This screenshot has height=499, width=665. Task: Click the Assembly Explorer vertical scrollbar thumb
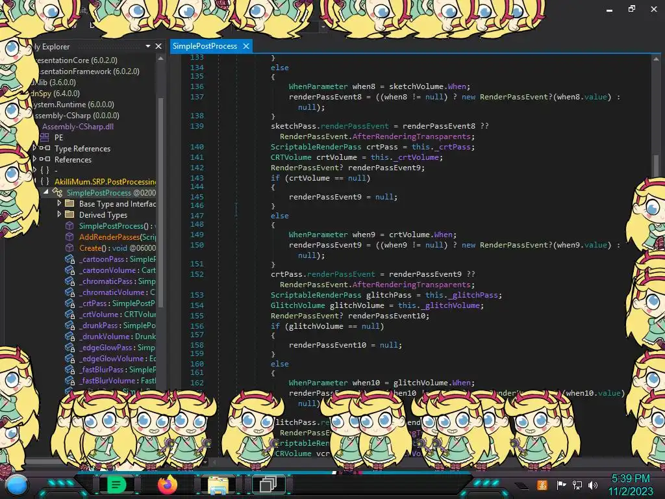[x=161, y=201]
